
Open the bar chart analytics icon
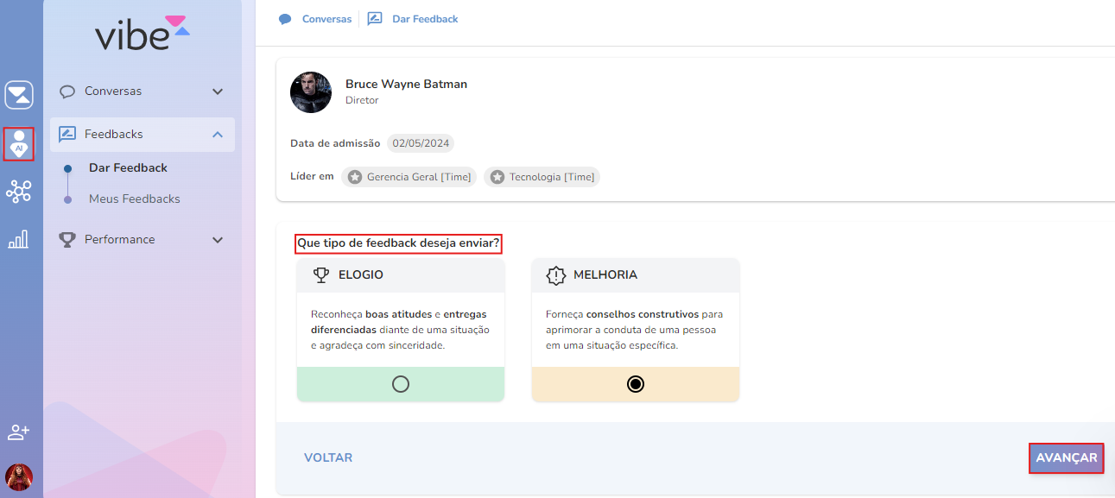pyautogui.click(x=19, y=239)
